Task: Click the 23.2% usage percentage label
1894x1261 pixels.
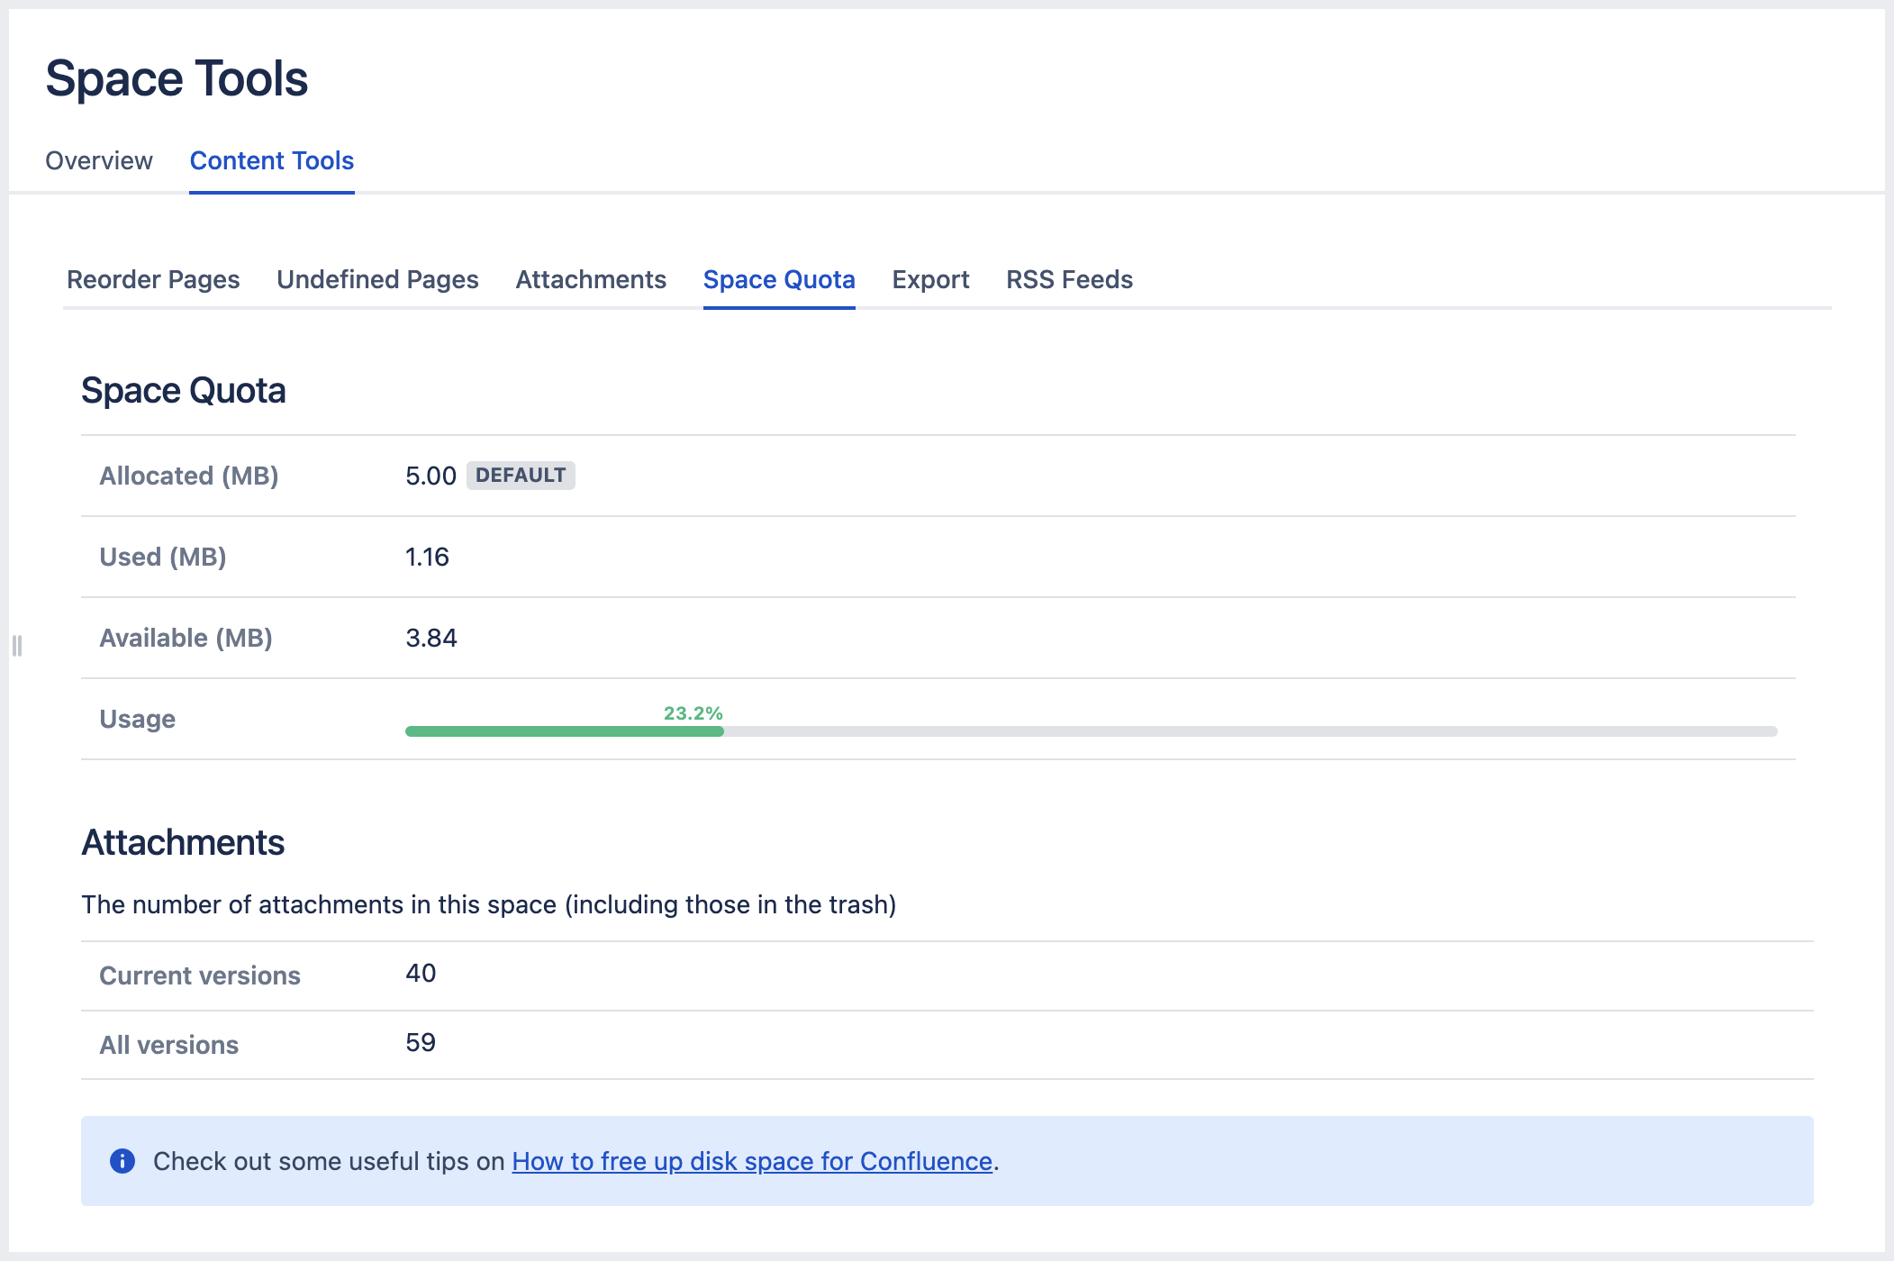Action: tap(693, 713)
